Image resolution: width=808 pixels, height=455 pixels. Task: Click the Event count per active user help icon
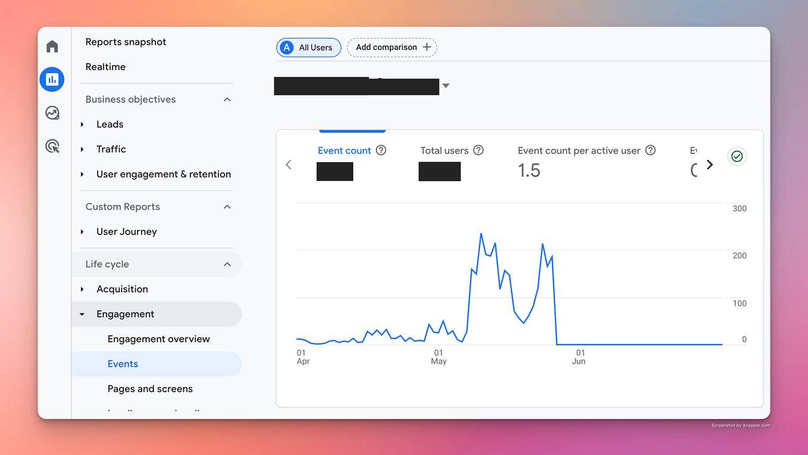point(650,150)
